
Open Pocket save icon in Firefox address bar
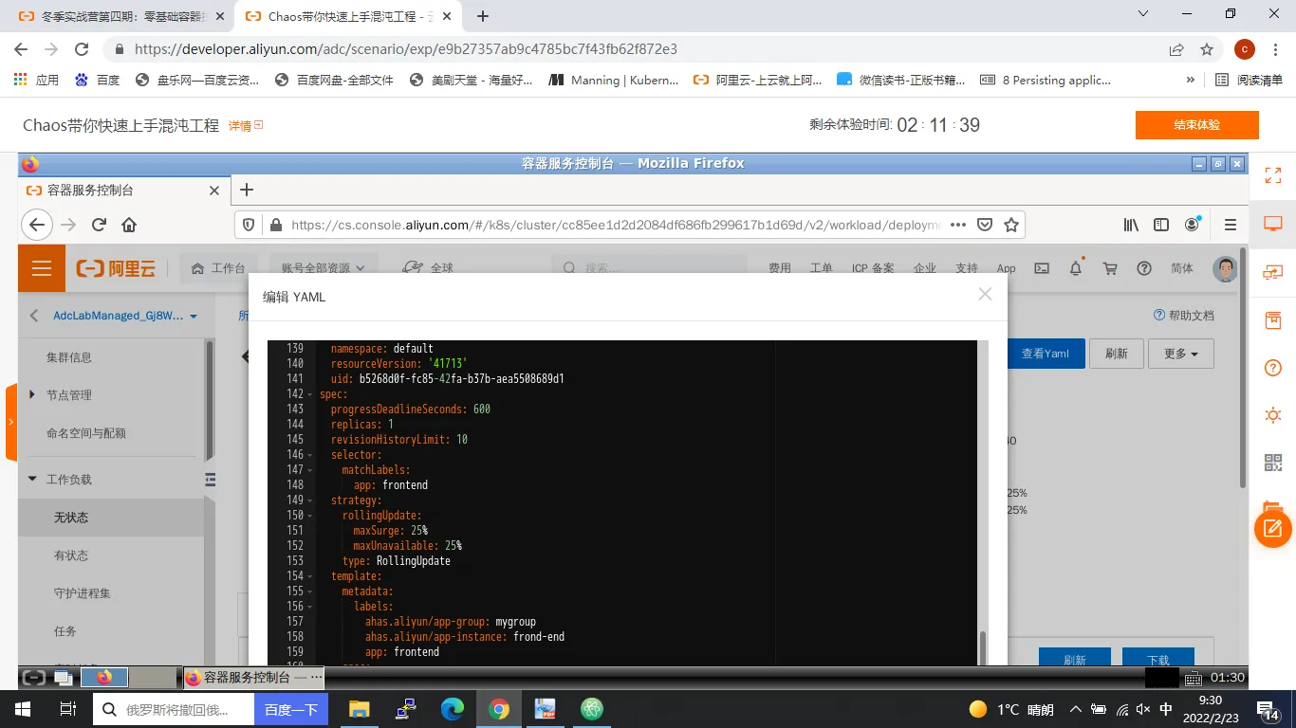[x=985, y=225]
